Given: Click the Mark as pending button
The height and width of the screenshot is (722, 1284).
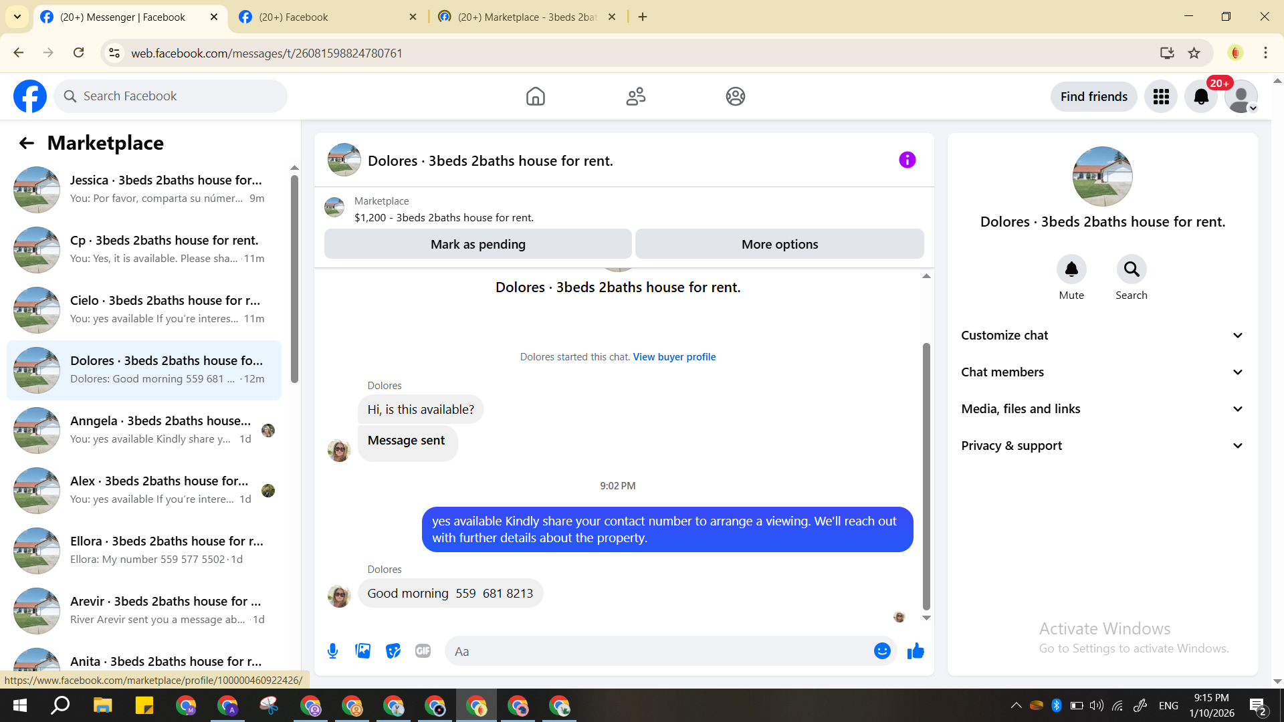Looking at the screenshot, I should pos(477,245).
